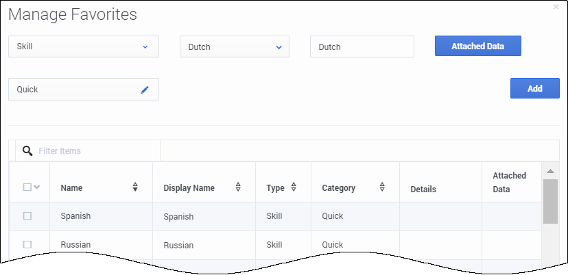Check the Russian row checkbox
Viewport: 568px width, 275px height.
[x=27, y=245]
